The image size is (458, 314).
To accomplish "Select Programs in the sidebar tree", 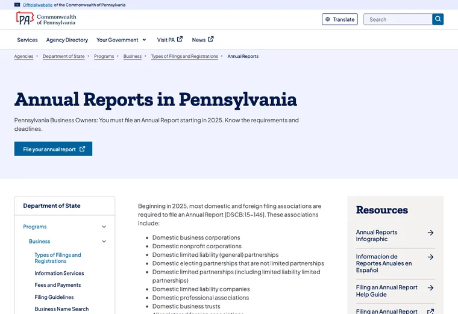I will 35,227.
